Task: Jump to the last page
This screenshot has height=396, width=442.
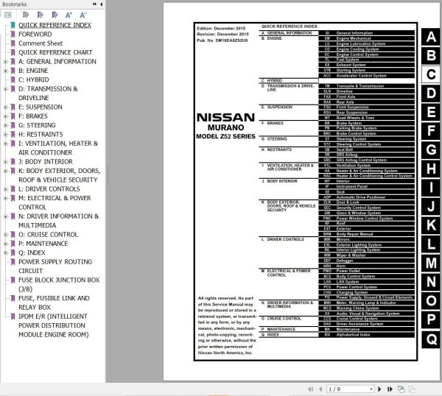Action: click(x=390, y=389)
